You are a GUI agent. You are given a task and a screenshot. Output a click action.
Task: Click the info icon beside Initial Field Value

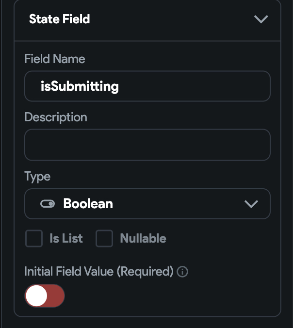(182, 272)
